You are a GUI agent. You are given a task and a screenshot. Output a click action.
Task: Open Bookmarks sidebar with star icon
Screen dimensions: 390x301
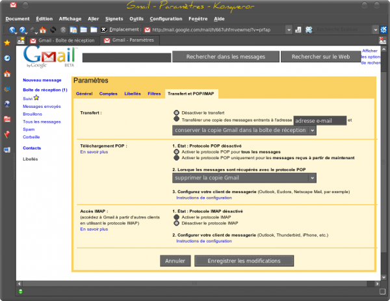click(7, 43)
